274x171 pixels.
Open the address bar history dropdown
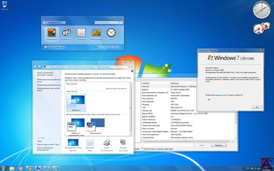coord(128,67)
